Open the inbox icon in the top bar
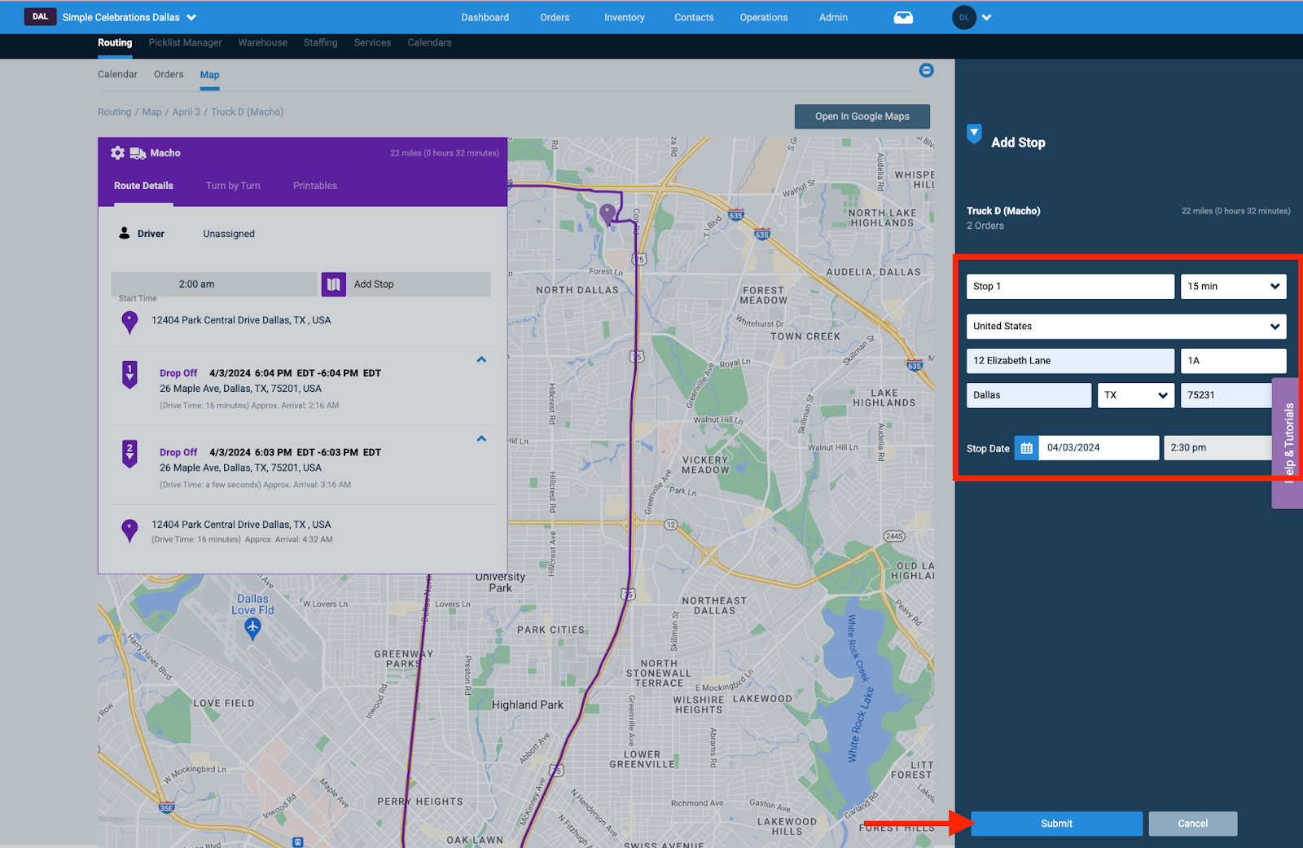1303x848 pixels. point(902,16)
